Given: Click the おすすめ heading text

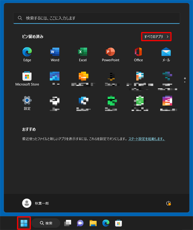Looking at the screenshot, I should [x=29, y=129].
